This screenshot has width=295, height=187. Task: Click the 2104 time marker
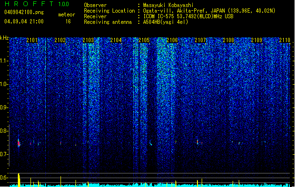coord(116,40)
